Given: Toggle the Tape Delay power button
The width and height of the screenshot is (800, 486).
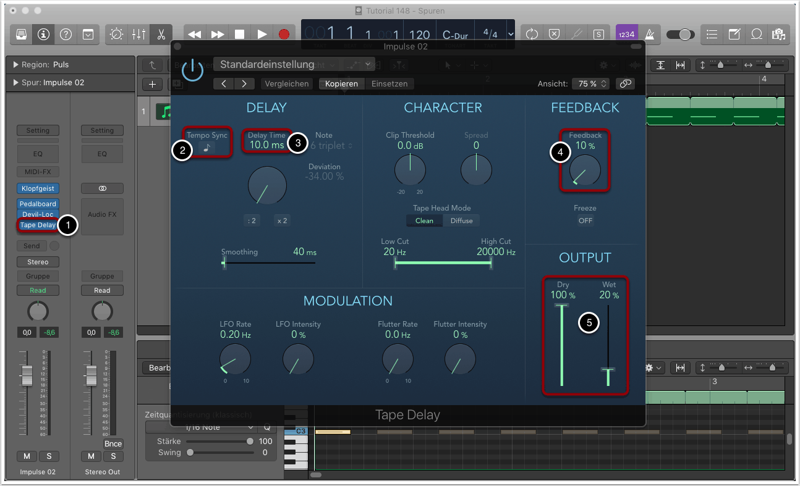Looking at the screenshot, I should (192, 70).
